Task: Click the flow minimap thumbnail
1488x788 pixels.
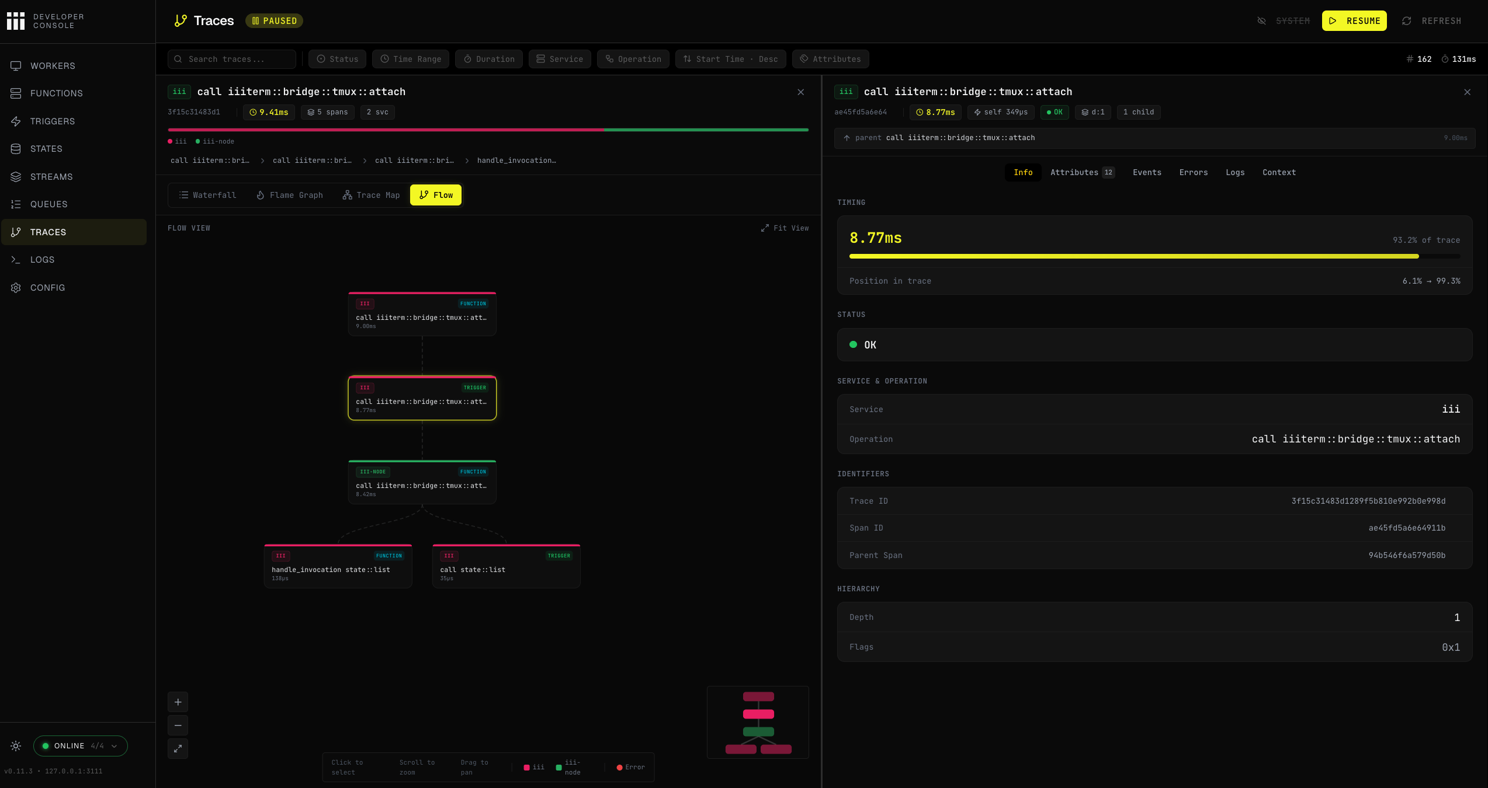Action: [x=758, y=723]
